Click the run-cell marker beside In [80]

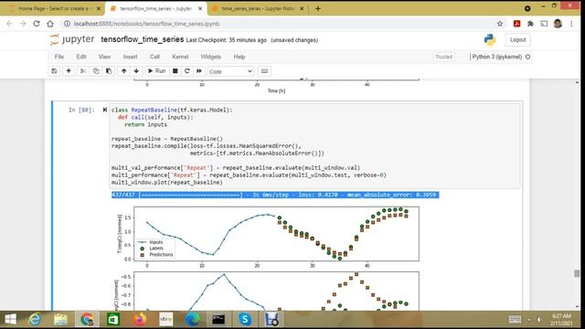105,110
